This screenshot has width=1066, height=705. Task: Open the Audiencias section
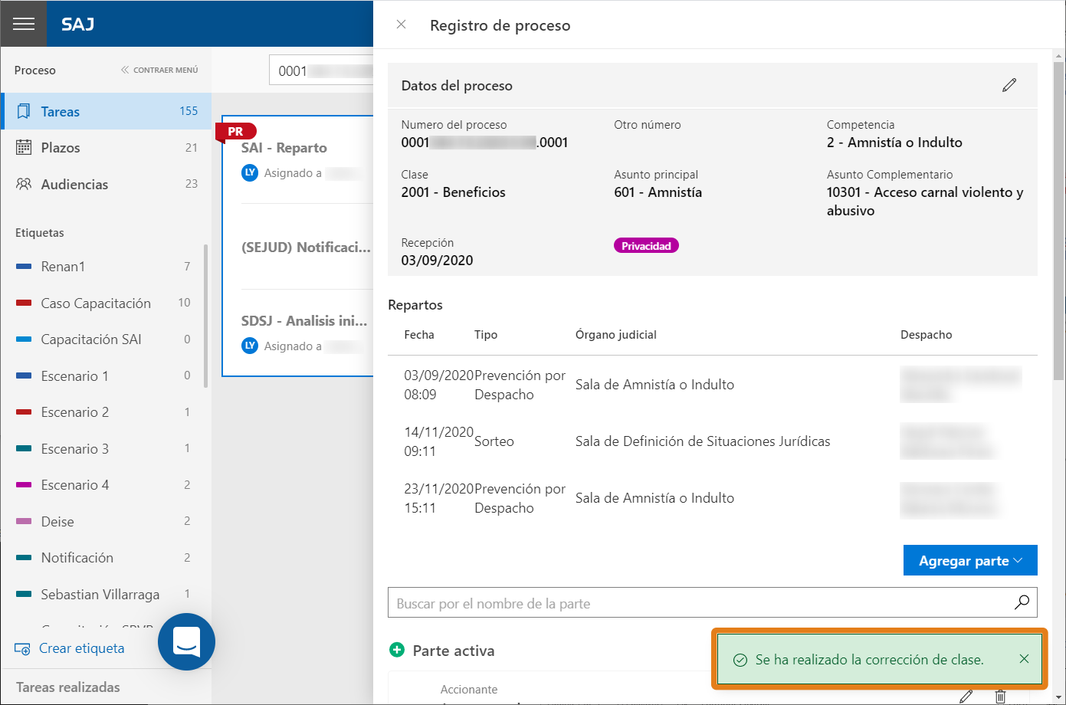pos(106,184)
